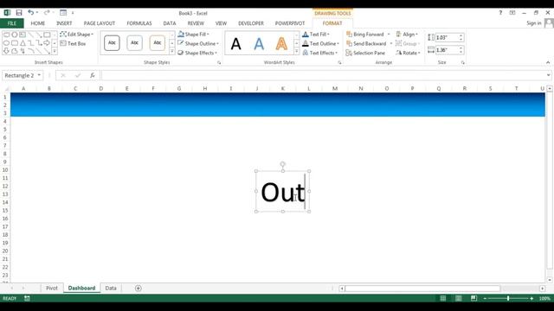Click the Enter checkmark in formula bar
The height and width of the screenshot is (311, 554).
point(78,75)
